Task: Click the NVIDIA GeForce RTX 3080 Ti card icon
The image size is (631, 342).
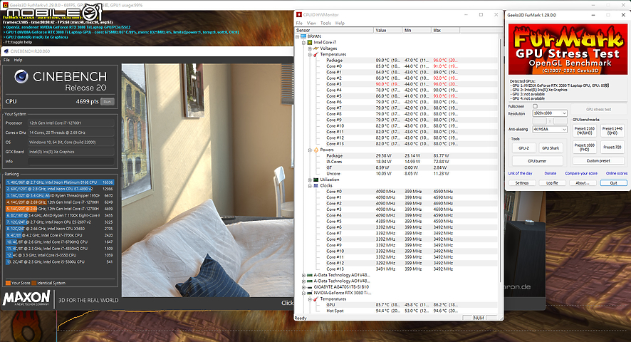Action: pos(310,294)
